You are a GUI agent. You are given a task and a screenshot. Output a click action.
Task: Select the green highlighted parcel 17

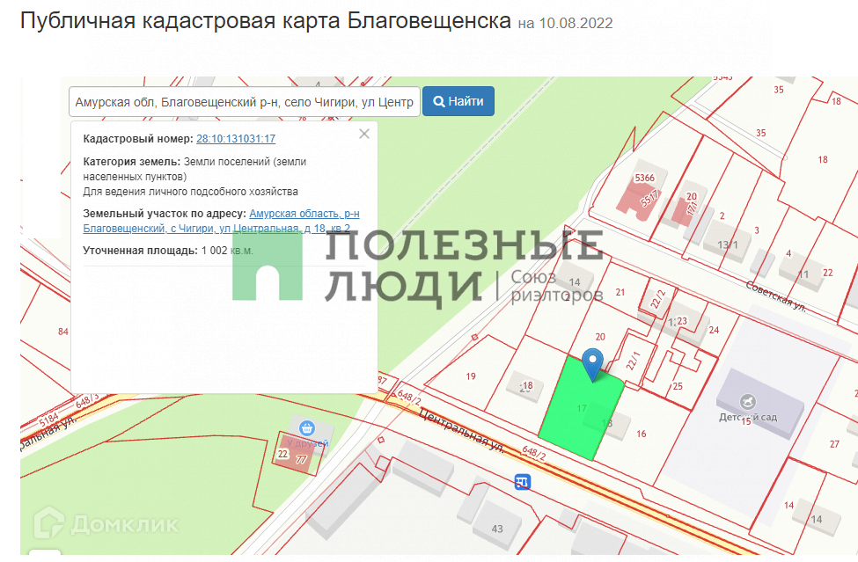click(581, 408)
